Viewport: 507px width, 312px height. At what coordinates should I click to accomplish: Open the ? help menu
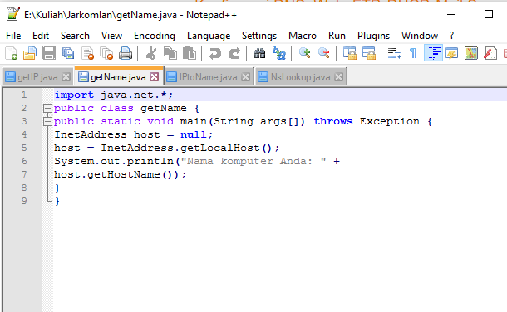tap(451, 36)
